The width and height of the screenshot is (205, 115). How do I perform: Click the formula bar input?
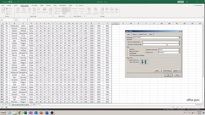(116, 20)
